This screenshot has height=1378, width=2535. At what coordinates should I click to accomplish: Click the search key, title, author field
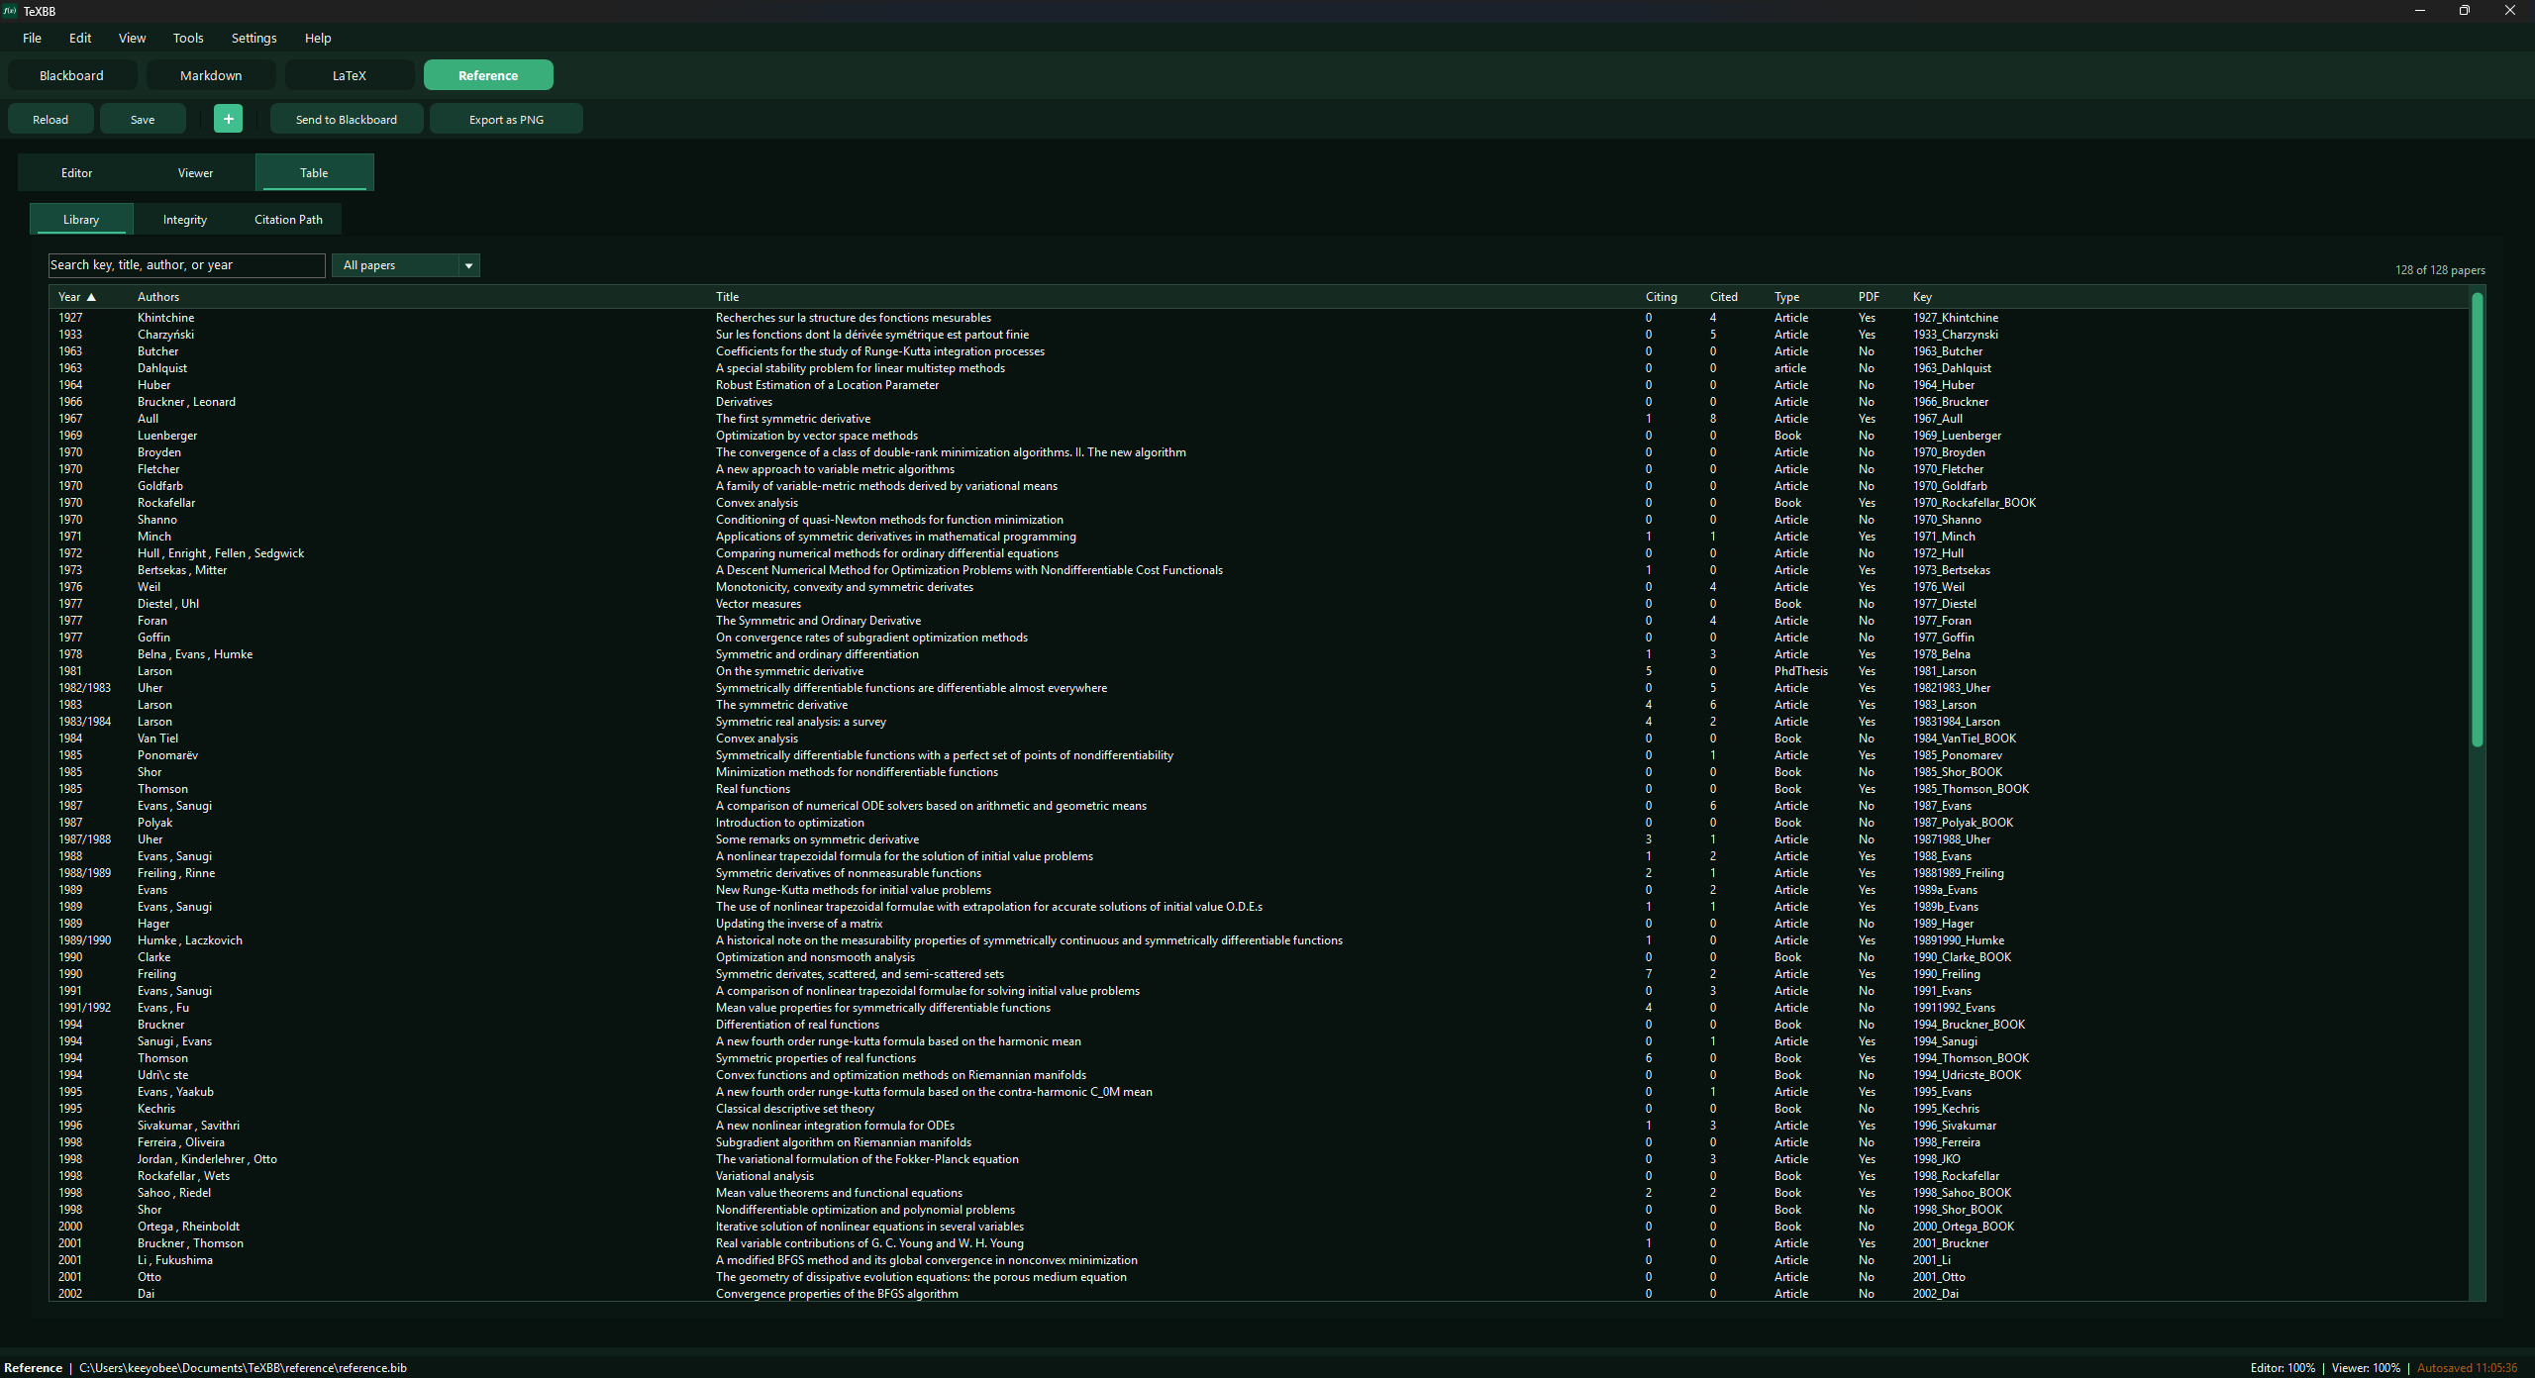(187, 265)
